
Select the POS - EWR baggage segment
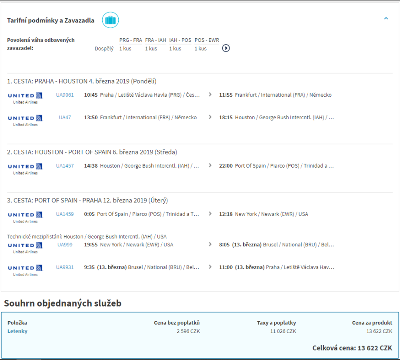click(207, 40)
